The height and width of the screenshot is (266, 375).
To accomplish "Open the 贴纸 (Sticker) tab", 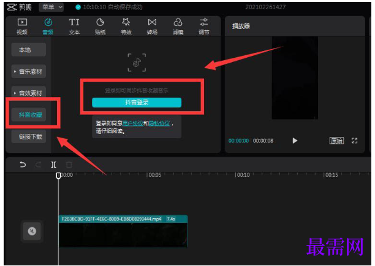I will tap(100, 26).
